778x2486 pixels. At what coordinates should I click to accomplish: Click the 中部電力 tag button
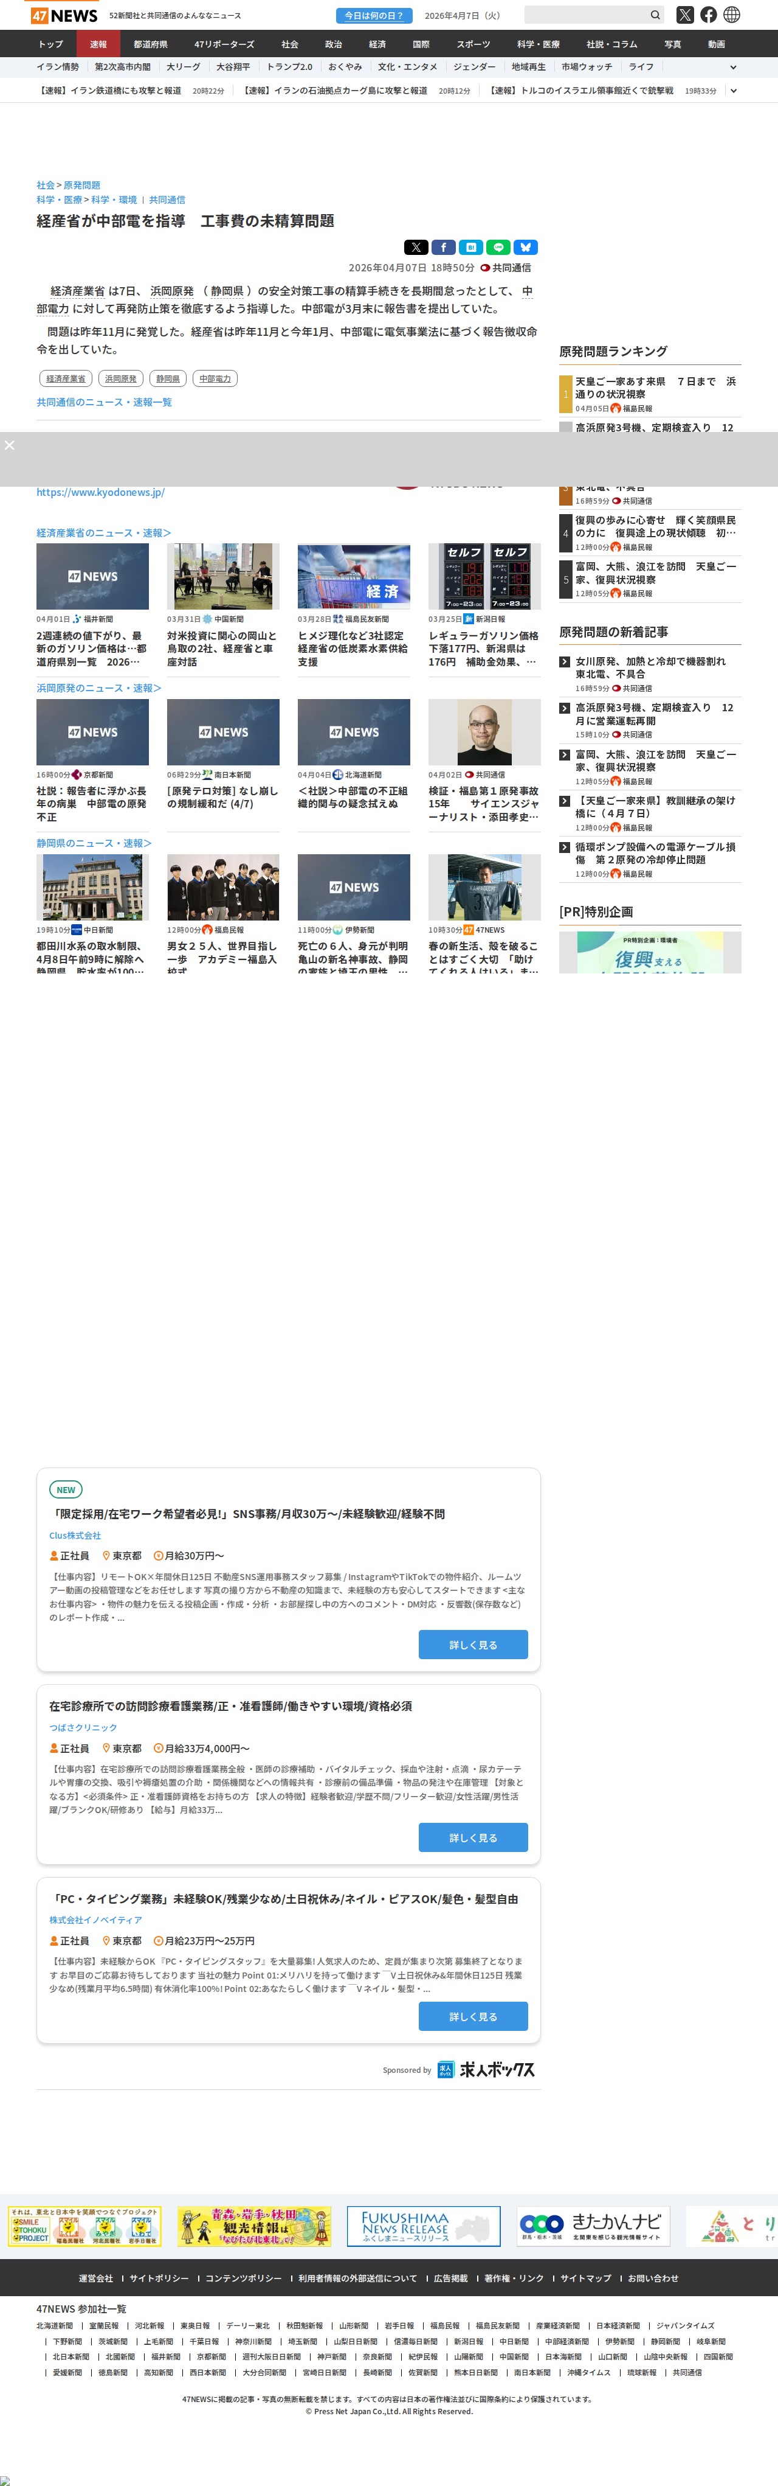tap(215, 379)
